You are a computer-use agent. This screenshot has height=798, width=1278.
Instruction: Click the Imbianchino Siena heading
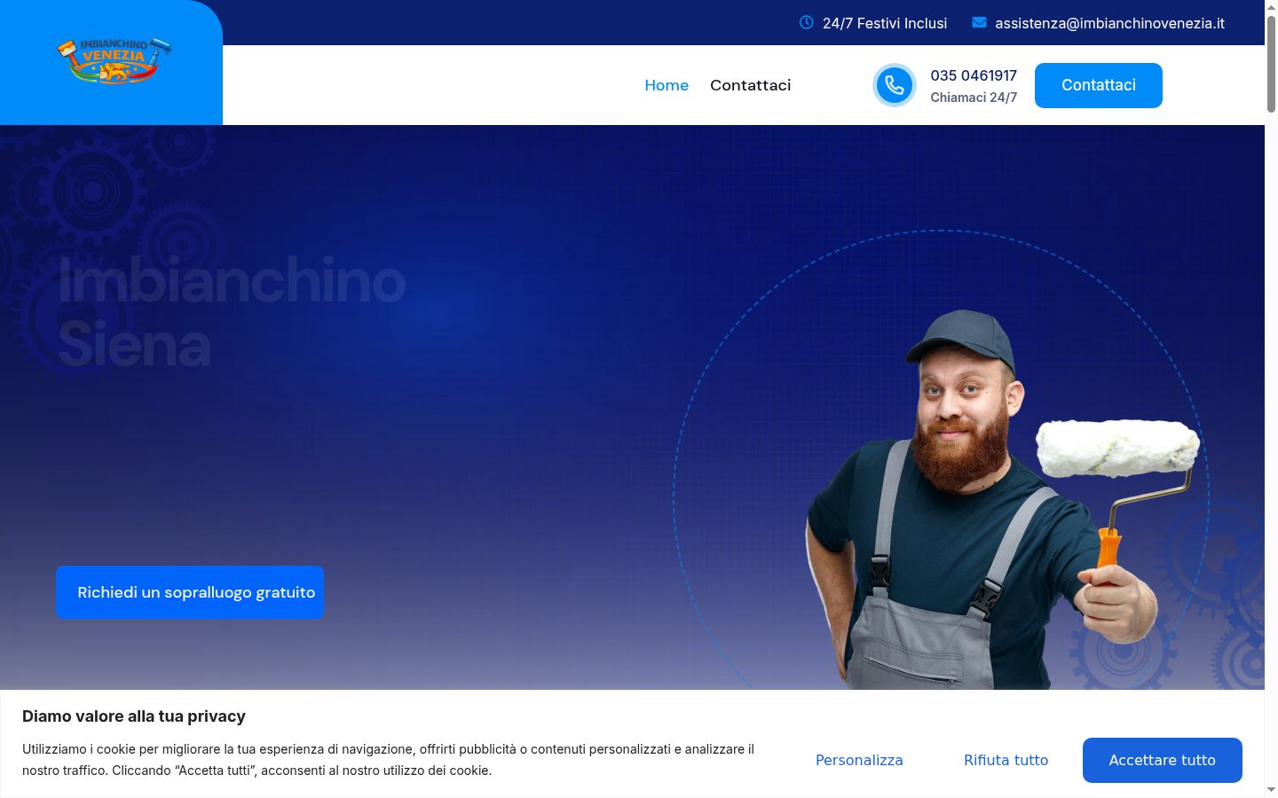pos(233,312)
